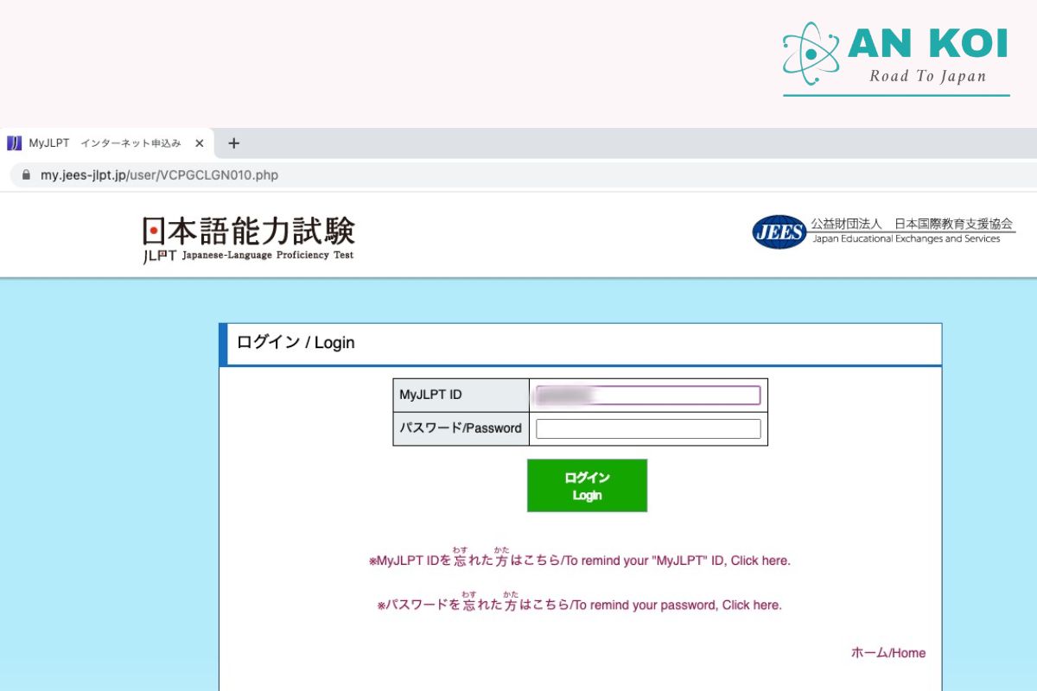Click the 日本語能力試験 JLPT logo
The height and width of the screenshot is (691, 1037).
pos(249,239)
